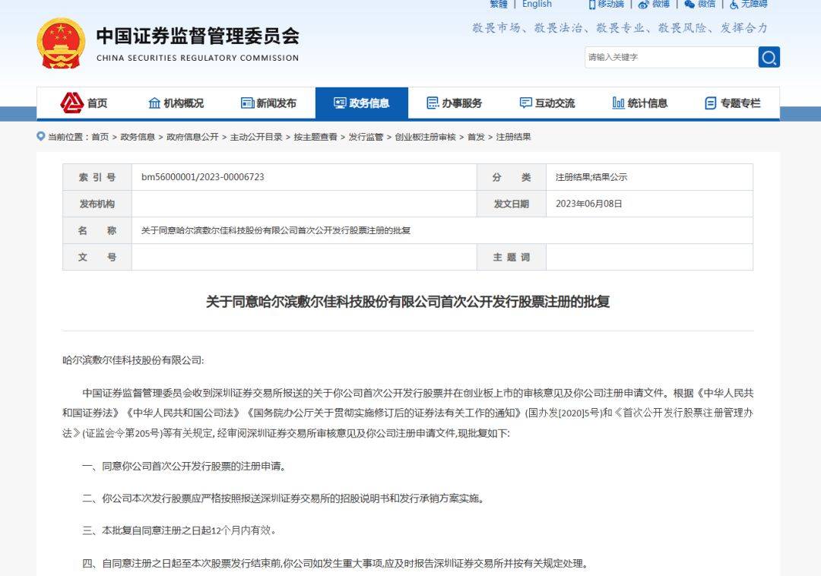Open the 办事服务 menu item
This screenshot has height=576, width=821.
coord(454,103)
